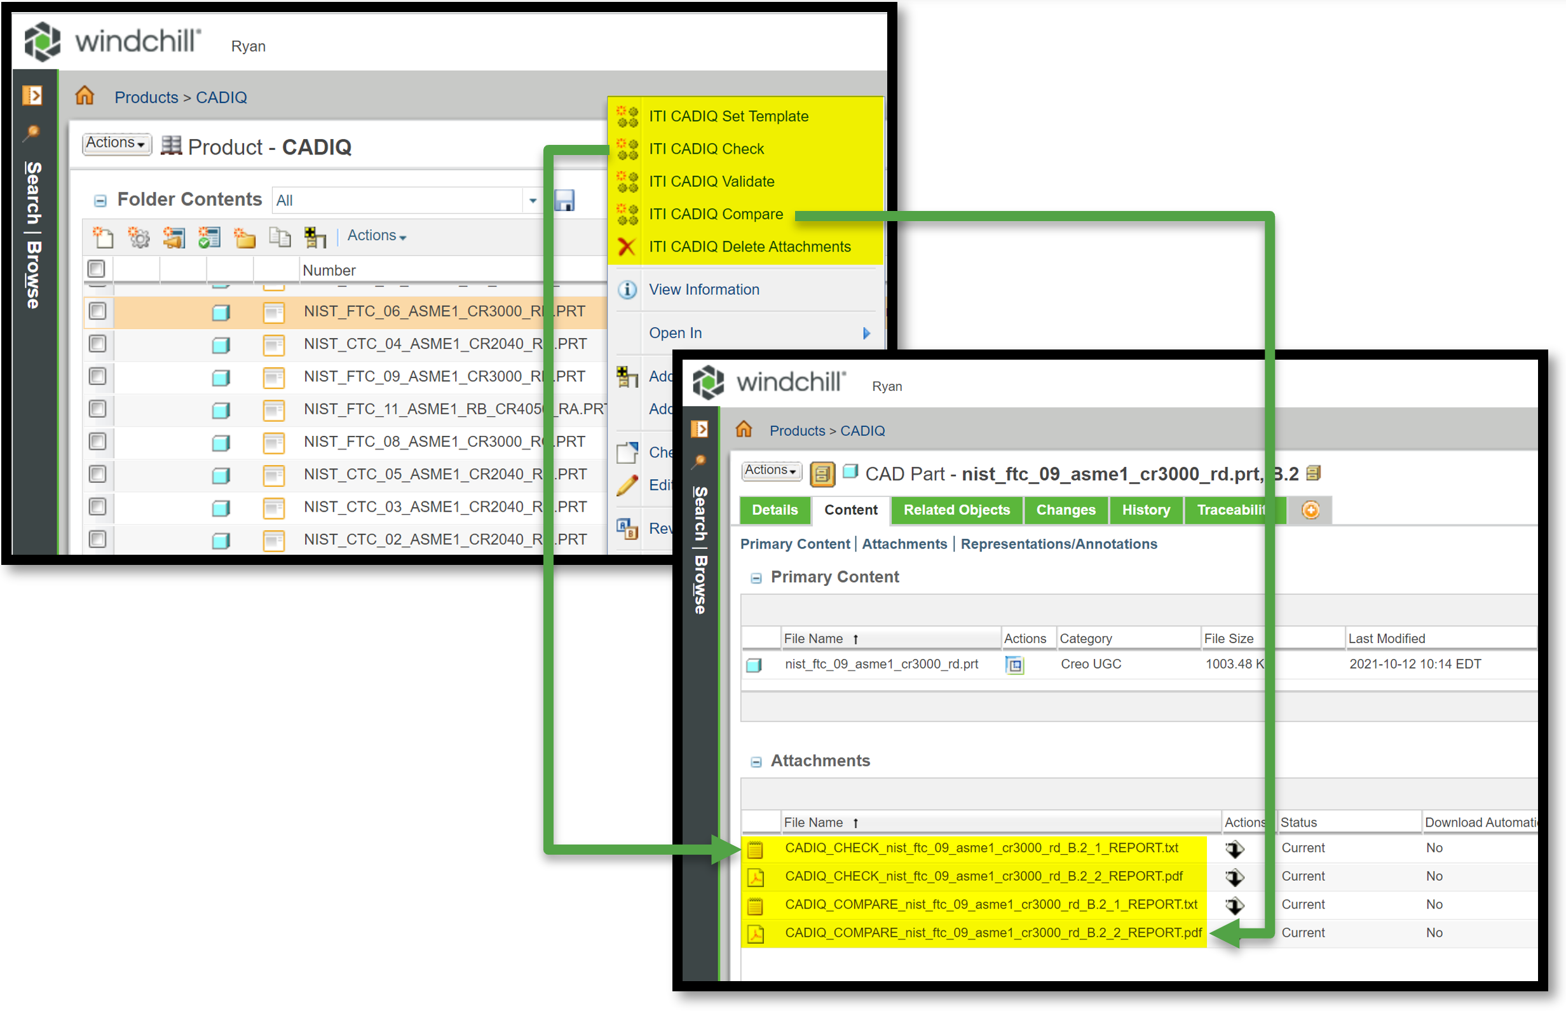Click the gear icon in the folder toolbar
Screen dimensions: 1566x1011
(139, 236)
